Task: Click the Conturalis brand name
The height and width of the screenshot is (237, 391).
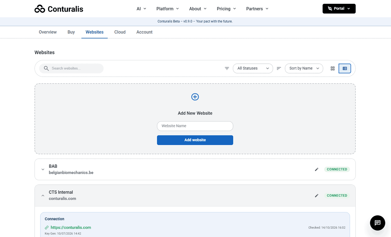Action: click(x=65, y=9)
